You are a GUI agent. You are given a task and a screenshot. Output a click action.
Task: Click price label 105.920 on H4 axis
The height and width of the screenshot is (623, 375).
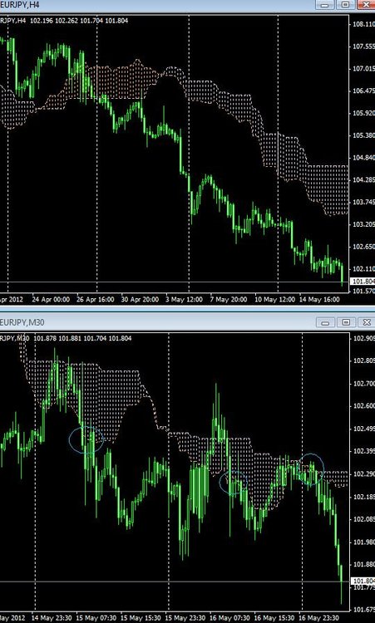pos(363,113)
